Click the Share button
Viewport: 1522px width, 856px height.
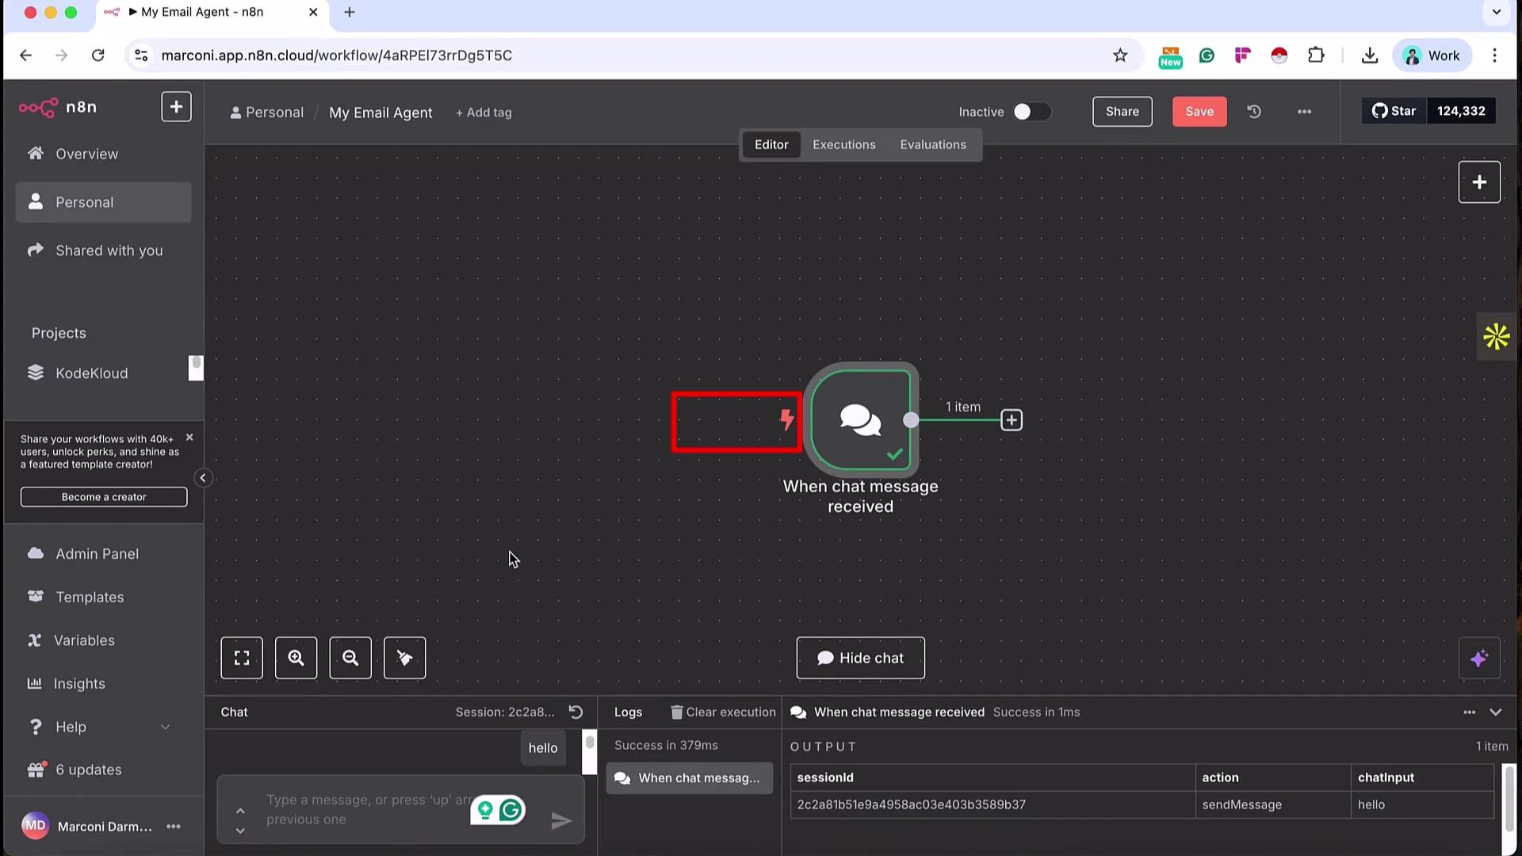[1122, 112]
